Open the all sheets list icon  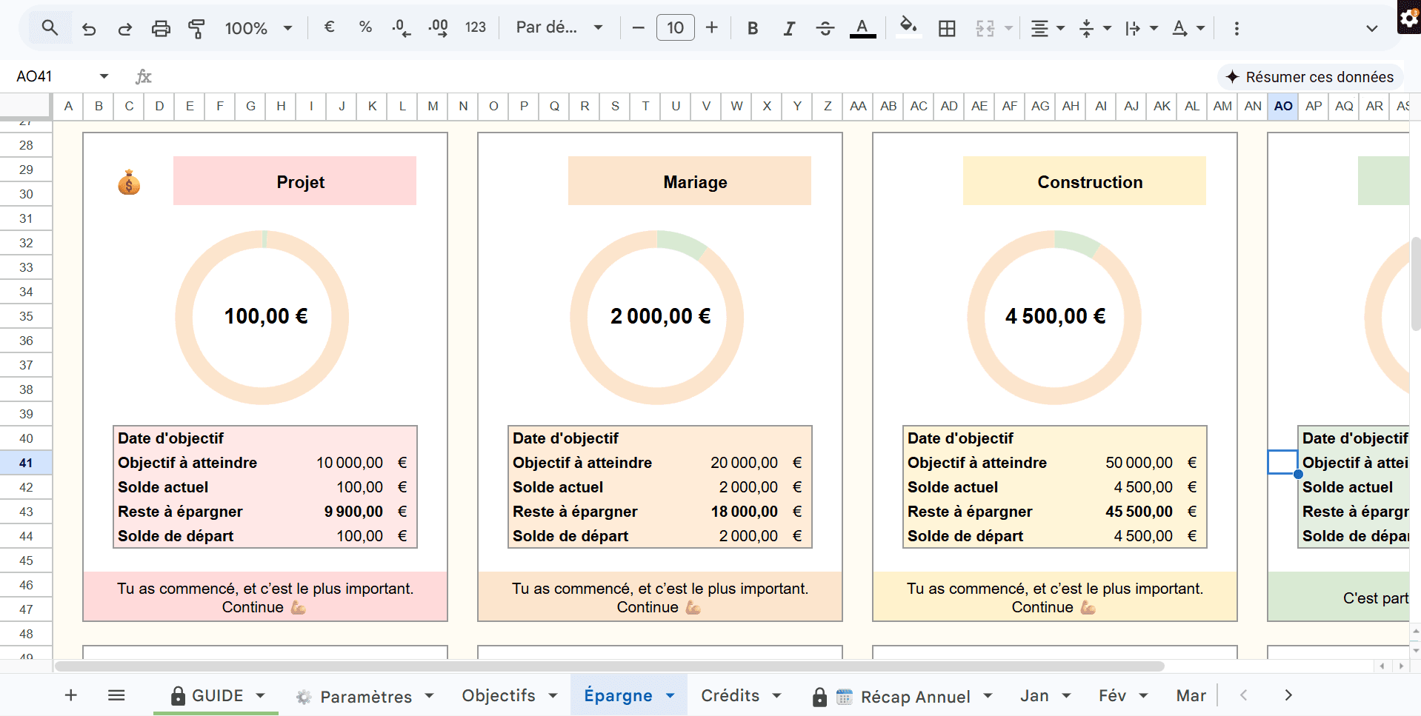[116, 695]
